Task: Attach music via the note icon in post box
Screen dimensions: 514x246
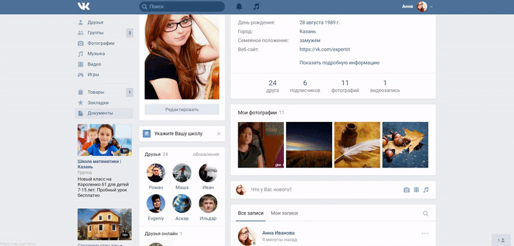Action: pyautogui.click(x=426, y=189)
